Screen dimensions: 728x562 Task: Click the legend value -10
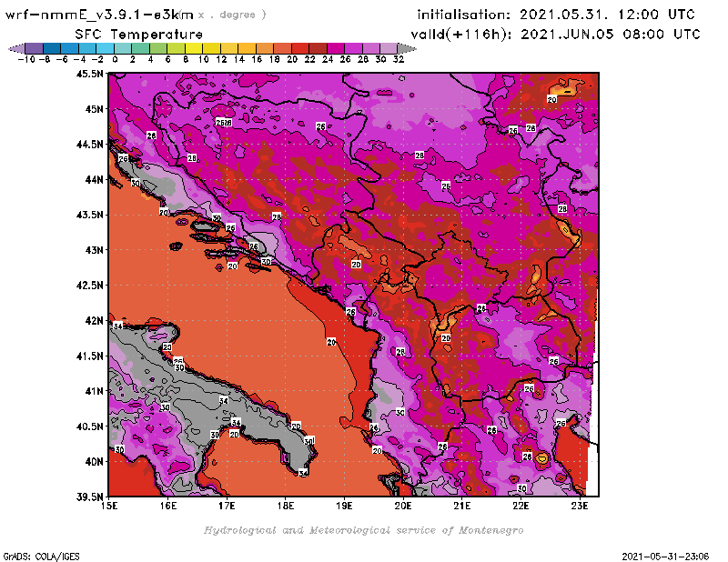pyautogui.click(x=26, y=59)
